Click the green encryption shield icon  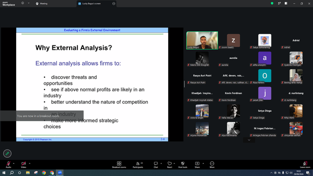[x=272, y=3]
